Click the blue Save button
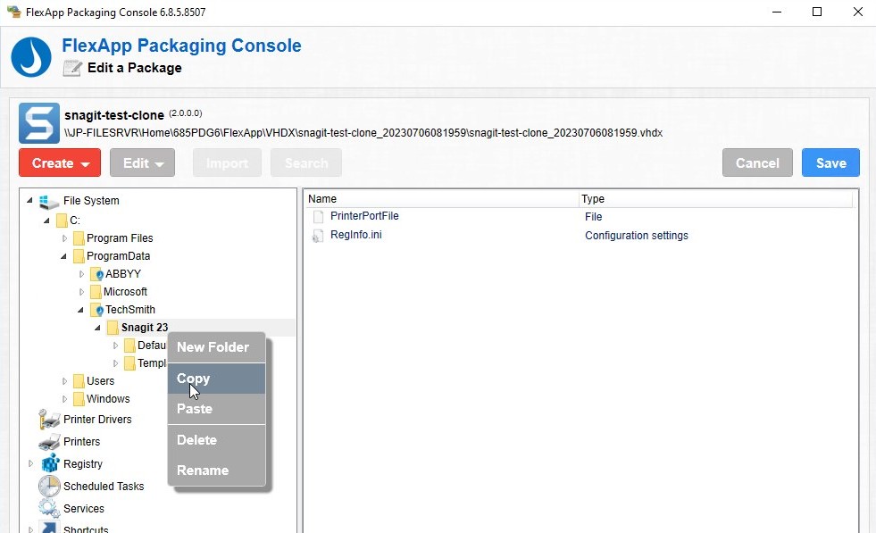Viewport: 876px width, 533px height. pyautogui.click(x=830, y=162)
